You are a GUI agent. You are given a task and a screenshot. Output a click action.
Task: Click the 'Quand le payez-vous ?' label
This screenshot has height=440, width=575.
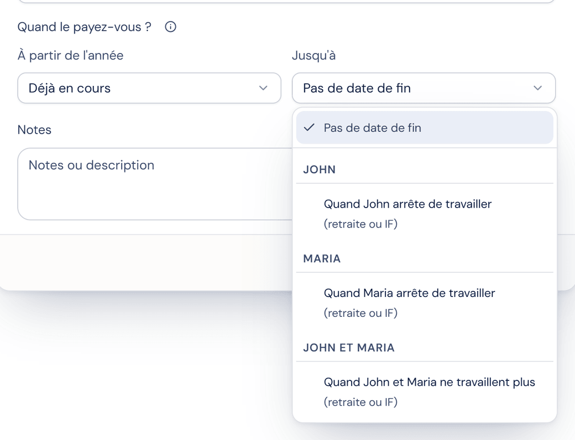[x=85, y=26]
